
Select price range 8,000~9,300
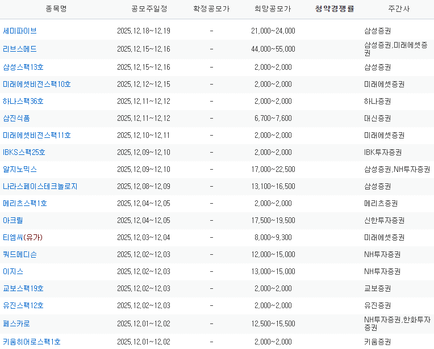point(273,238)
